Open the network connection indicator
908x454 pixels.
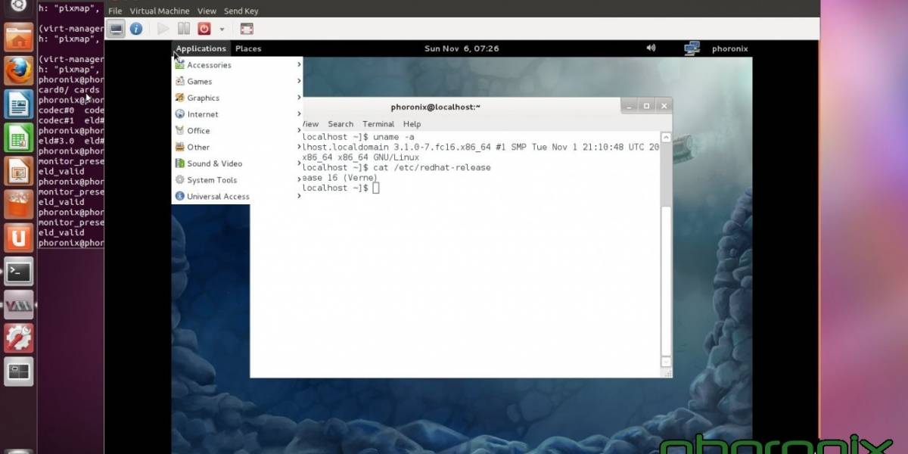[x=692, y=48]
